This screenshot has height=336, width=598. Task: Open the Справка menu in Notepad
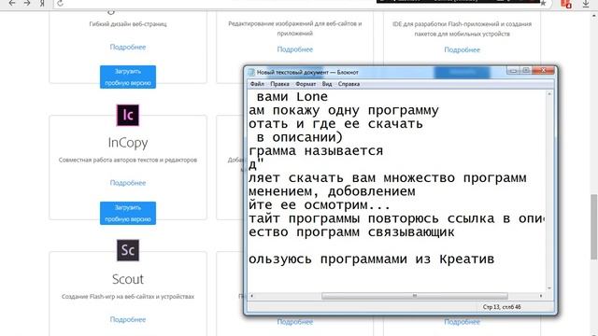(x=349, y=84)
